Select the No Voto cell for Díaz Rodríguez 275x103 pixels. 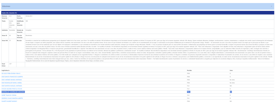point(232,83)
